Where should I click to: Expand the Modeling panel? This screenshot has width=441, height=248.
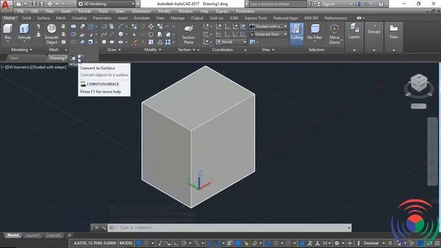[x=21, y=50]
